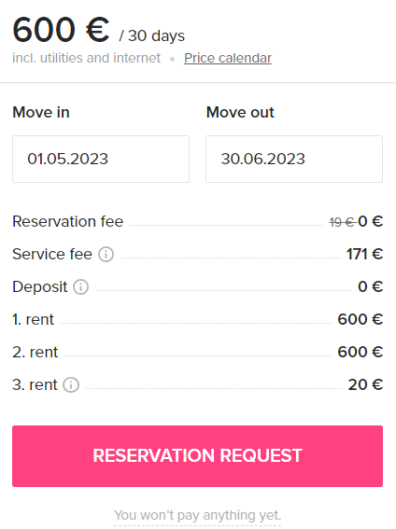Click the crossed-out 19 € amount

(x=343, y=222)
